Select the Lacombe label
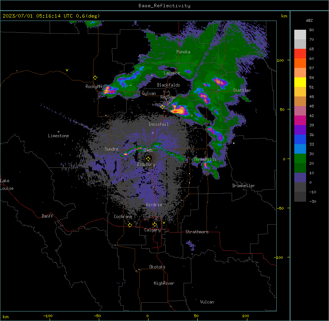This screenshot has height=321, width=329. click(172, 73)
